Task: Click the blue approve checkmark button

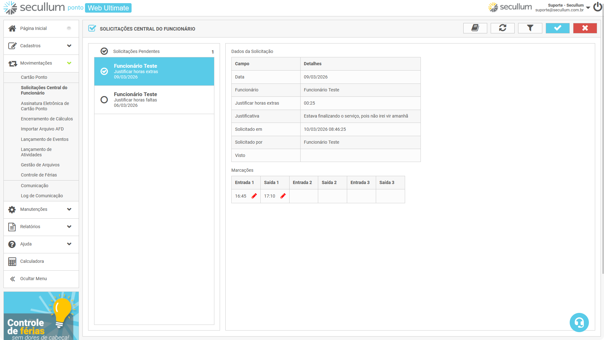Action: point(557,28)
